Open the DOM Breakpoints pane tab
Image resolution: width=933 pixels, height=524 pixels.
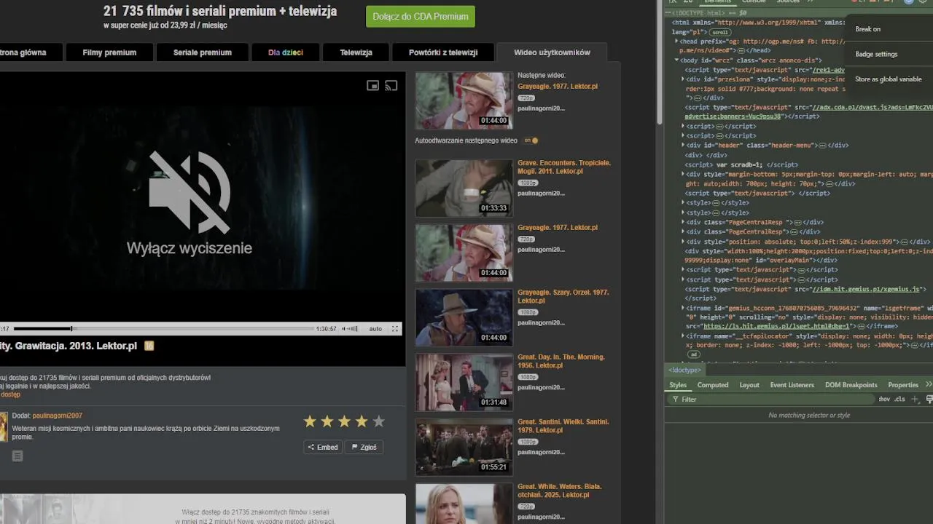851,385
